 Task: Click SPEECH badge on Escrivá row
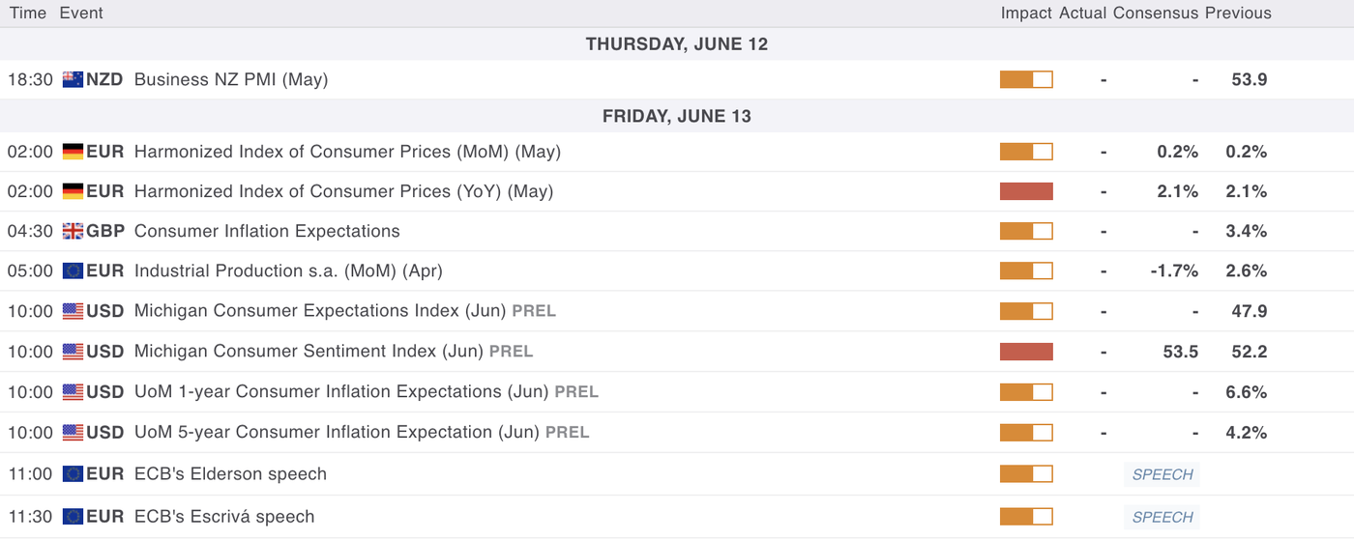1163,517
